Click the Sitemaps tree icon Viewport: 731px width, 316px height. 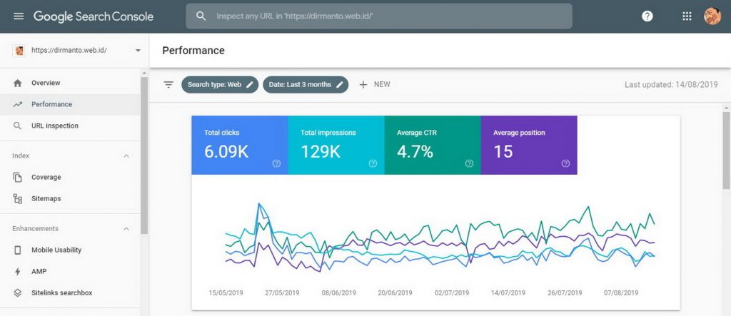coord(18,199)
